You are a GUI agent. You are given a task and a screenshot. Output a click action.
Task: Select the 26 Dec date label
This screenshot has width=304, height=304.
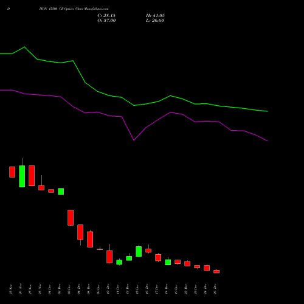tap(215, 289)
